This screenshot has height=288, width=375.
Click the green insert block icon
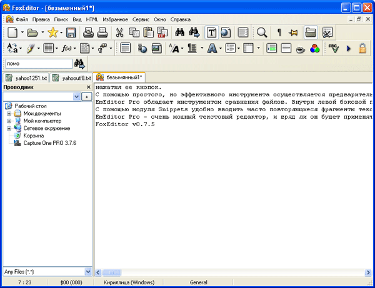[272, 48]
